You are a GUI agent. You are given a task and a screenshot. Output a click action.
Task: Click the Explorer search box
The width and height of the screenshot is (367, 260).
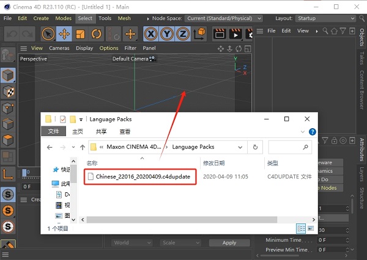[x=290, y=147]
